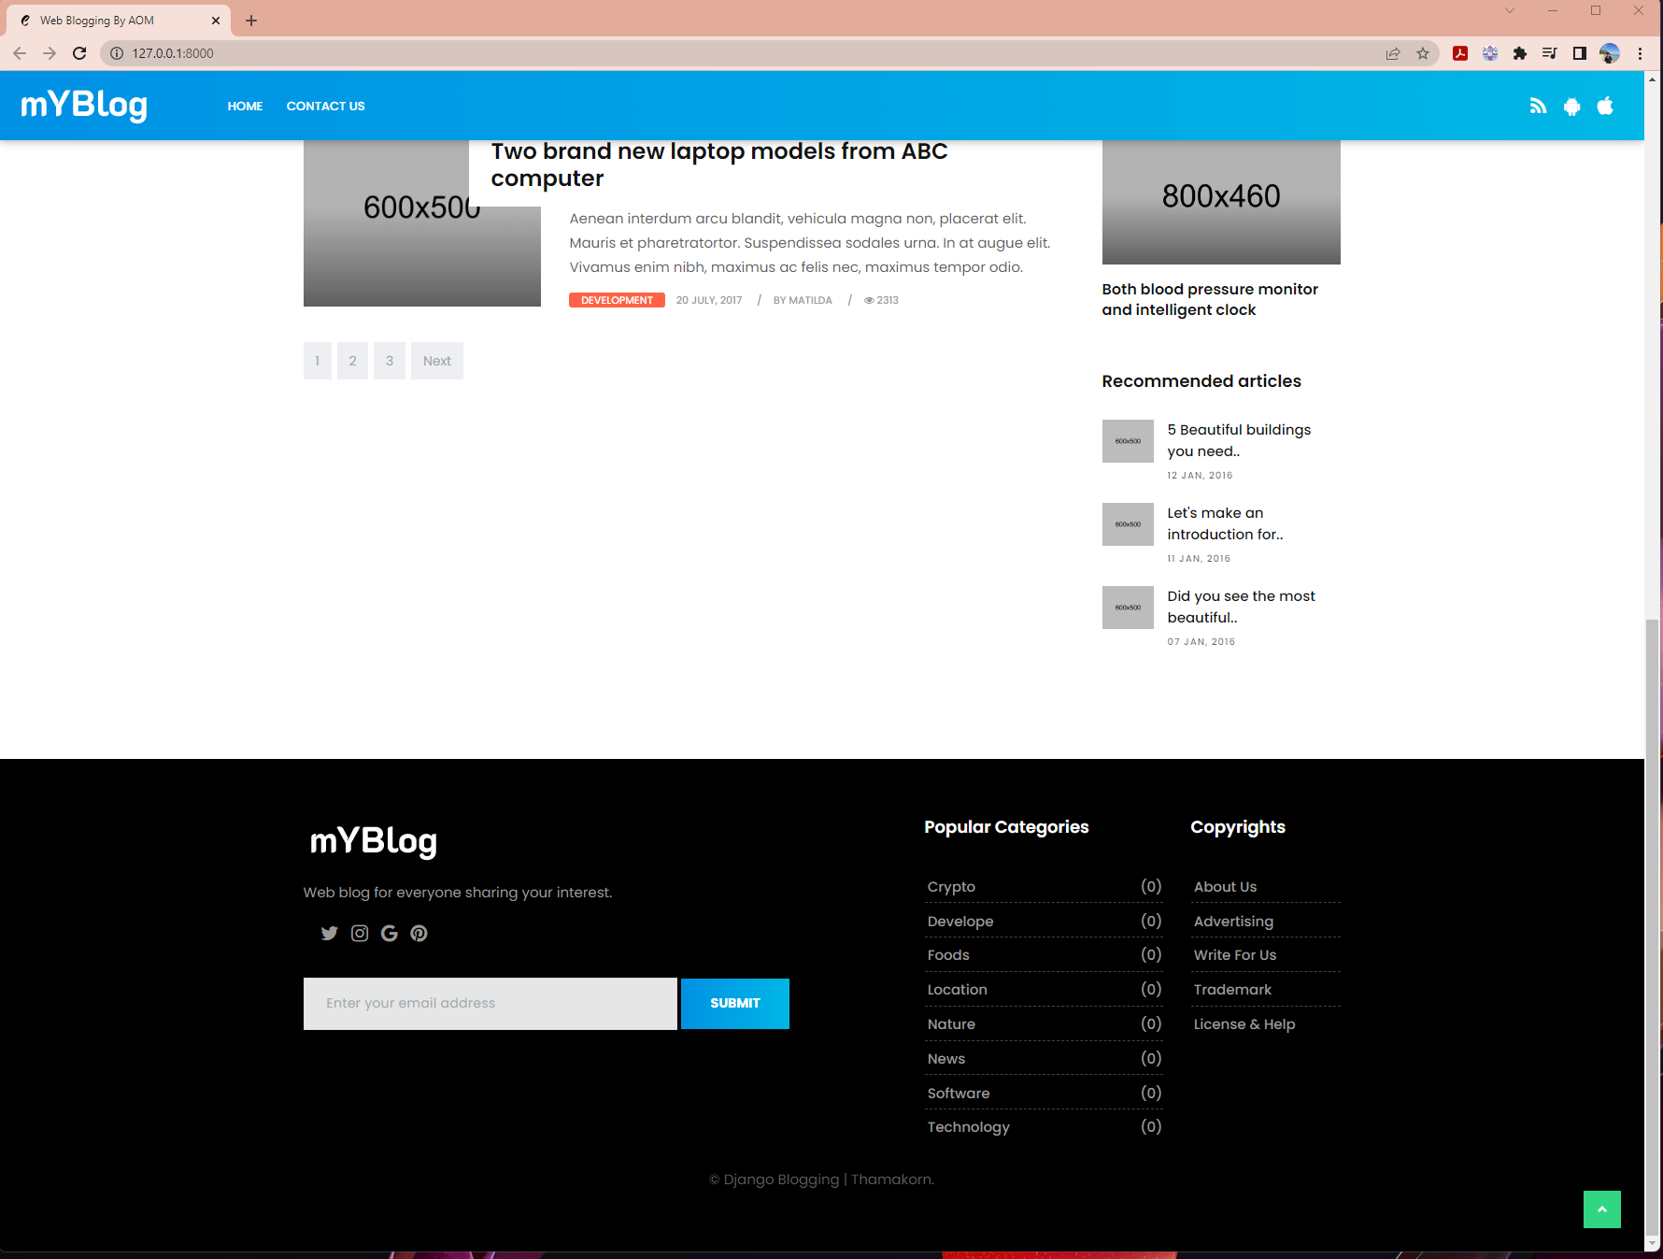This screenshot has height=1259, width=1663.
Task: Click the Pinterest icon in footer
Action: pyautogui.click(x=419, y=933)
